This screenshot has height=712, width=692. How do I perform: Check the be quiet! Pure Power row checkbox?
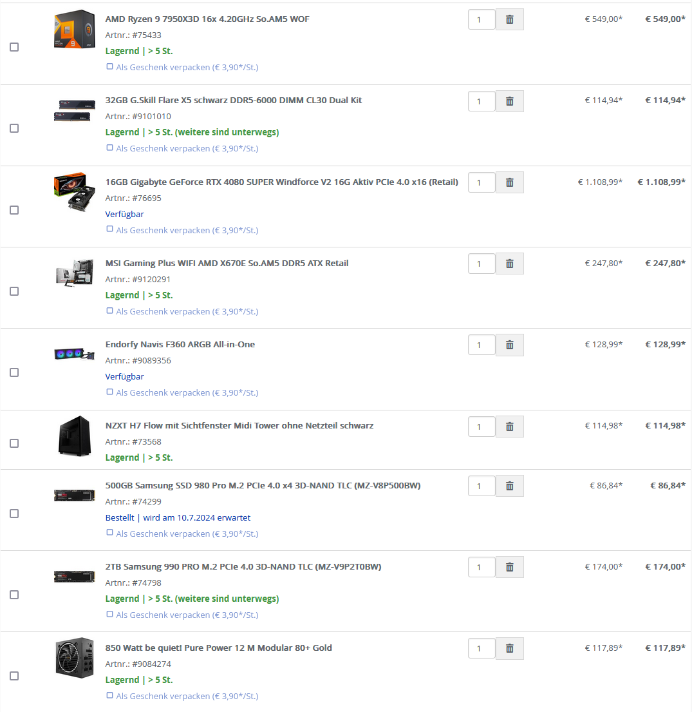14,676
